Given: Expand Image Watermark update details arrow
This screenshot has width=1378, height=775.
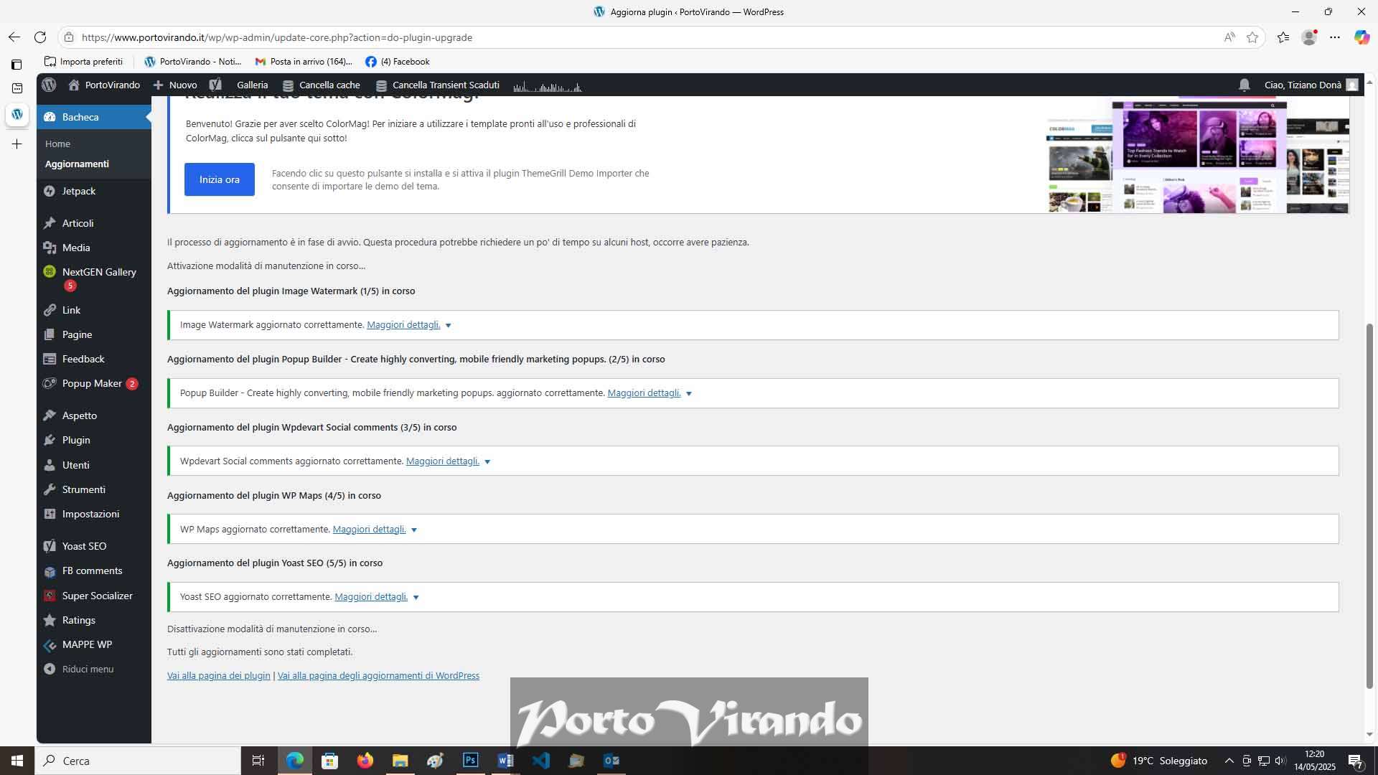Looking at the screenshot, I should pyautogui.click(x=448, y=326).
